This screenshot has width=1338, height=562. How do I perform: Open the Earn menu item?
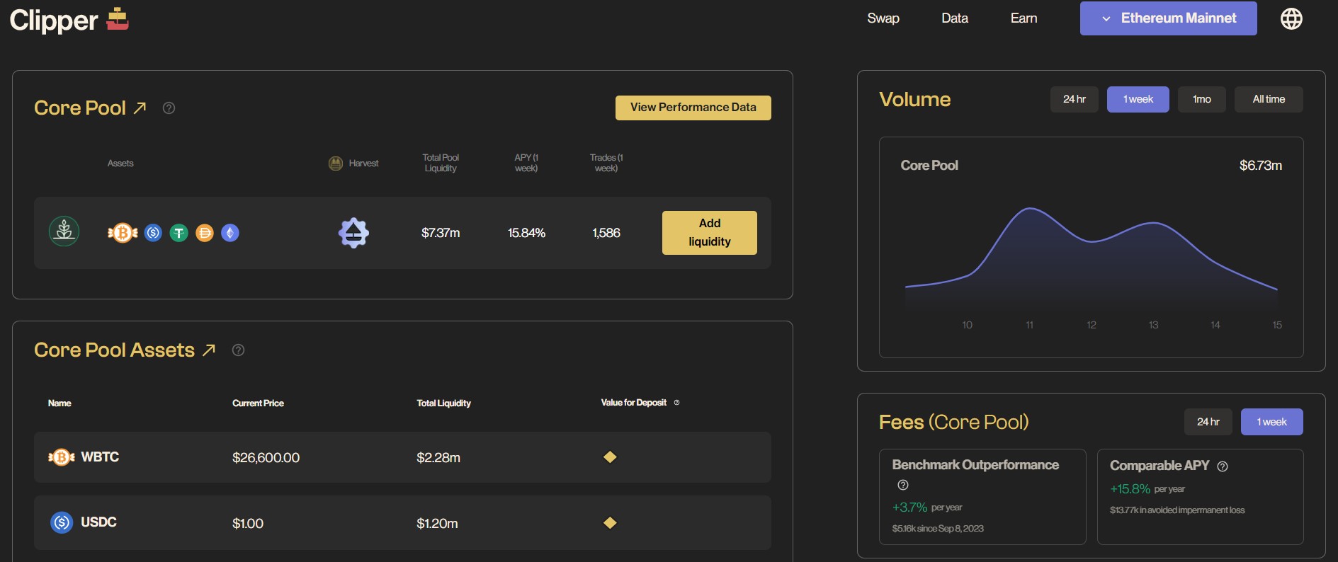pos(1024,18)
